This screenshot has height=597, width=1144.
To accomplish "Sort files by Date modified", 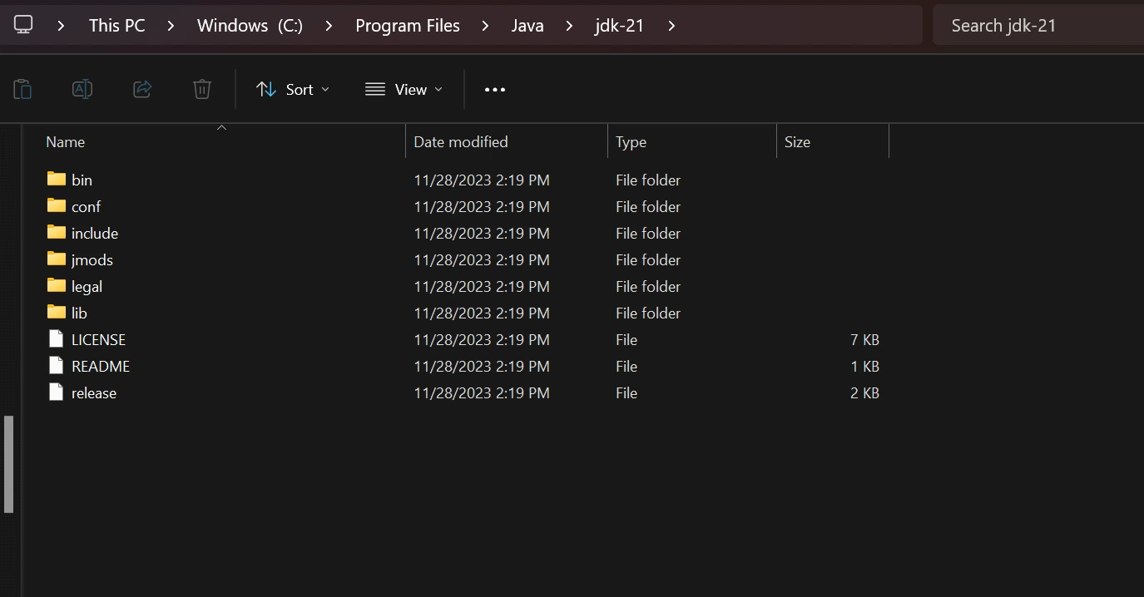I will [x=460, y=141].
